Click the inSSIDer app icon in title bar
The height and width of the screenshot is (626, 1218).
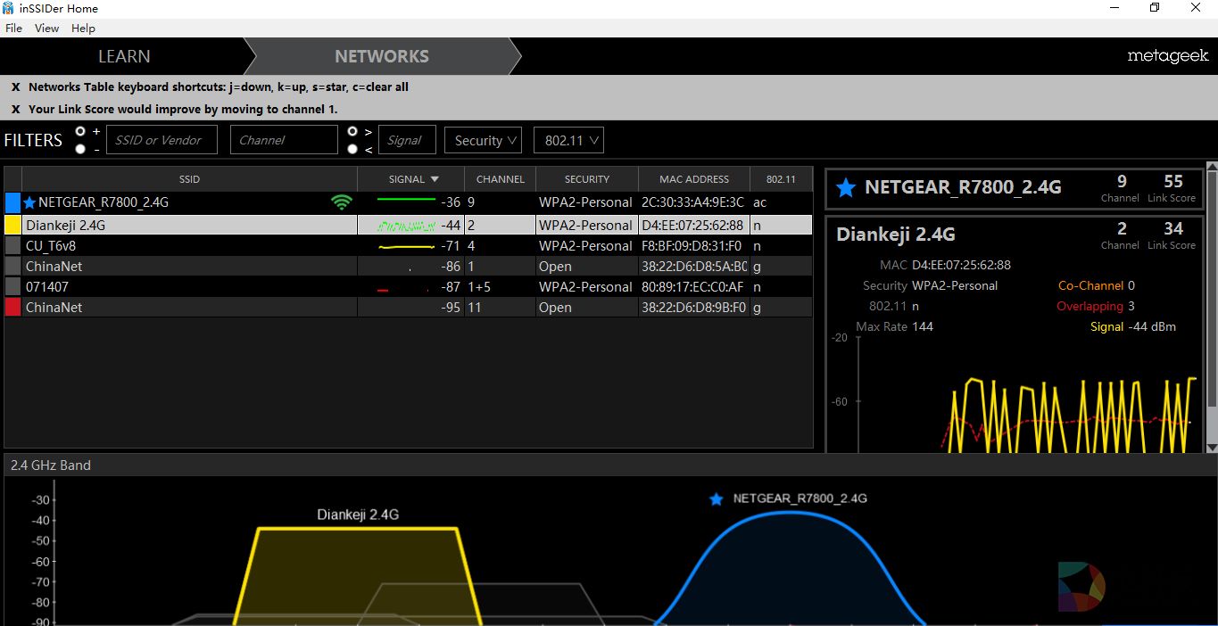(8, 8)
